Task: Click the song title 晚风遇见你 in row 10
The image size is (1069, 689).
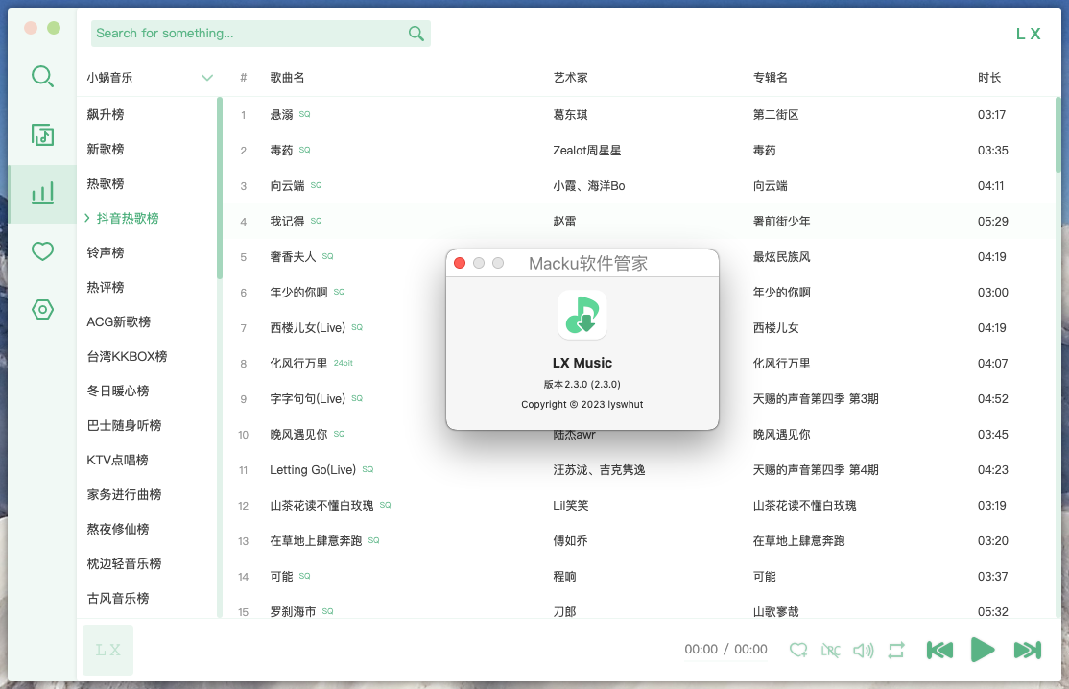Action: pyautogui.click(x=298, y=434)
